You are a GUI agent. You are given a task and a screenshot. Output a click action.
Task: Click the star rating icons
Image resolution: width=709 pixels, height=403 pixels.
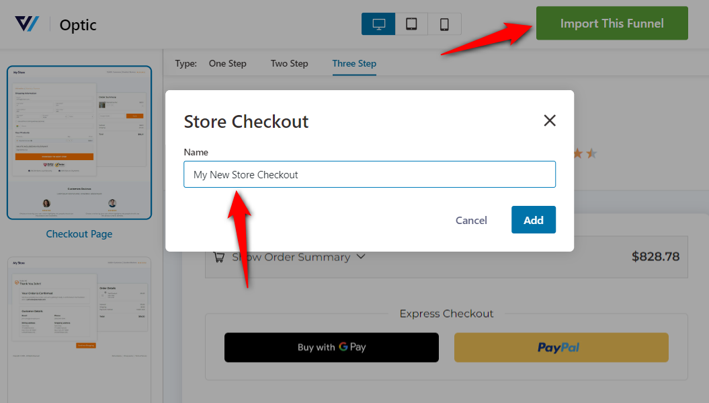pos(585,153)
